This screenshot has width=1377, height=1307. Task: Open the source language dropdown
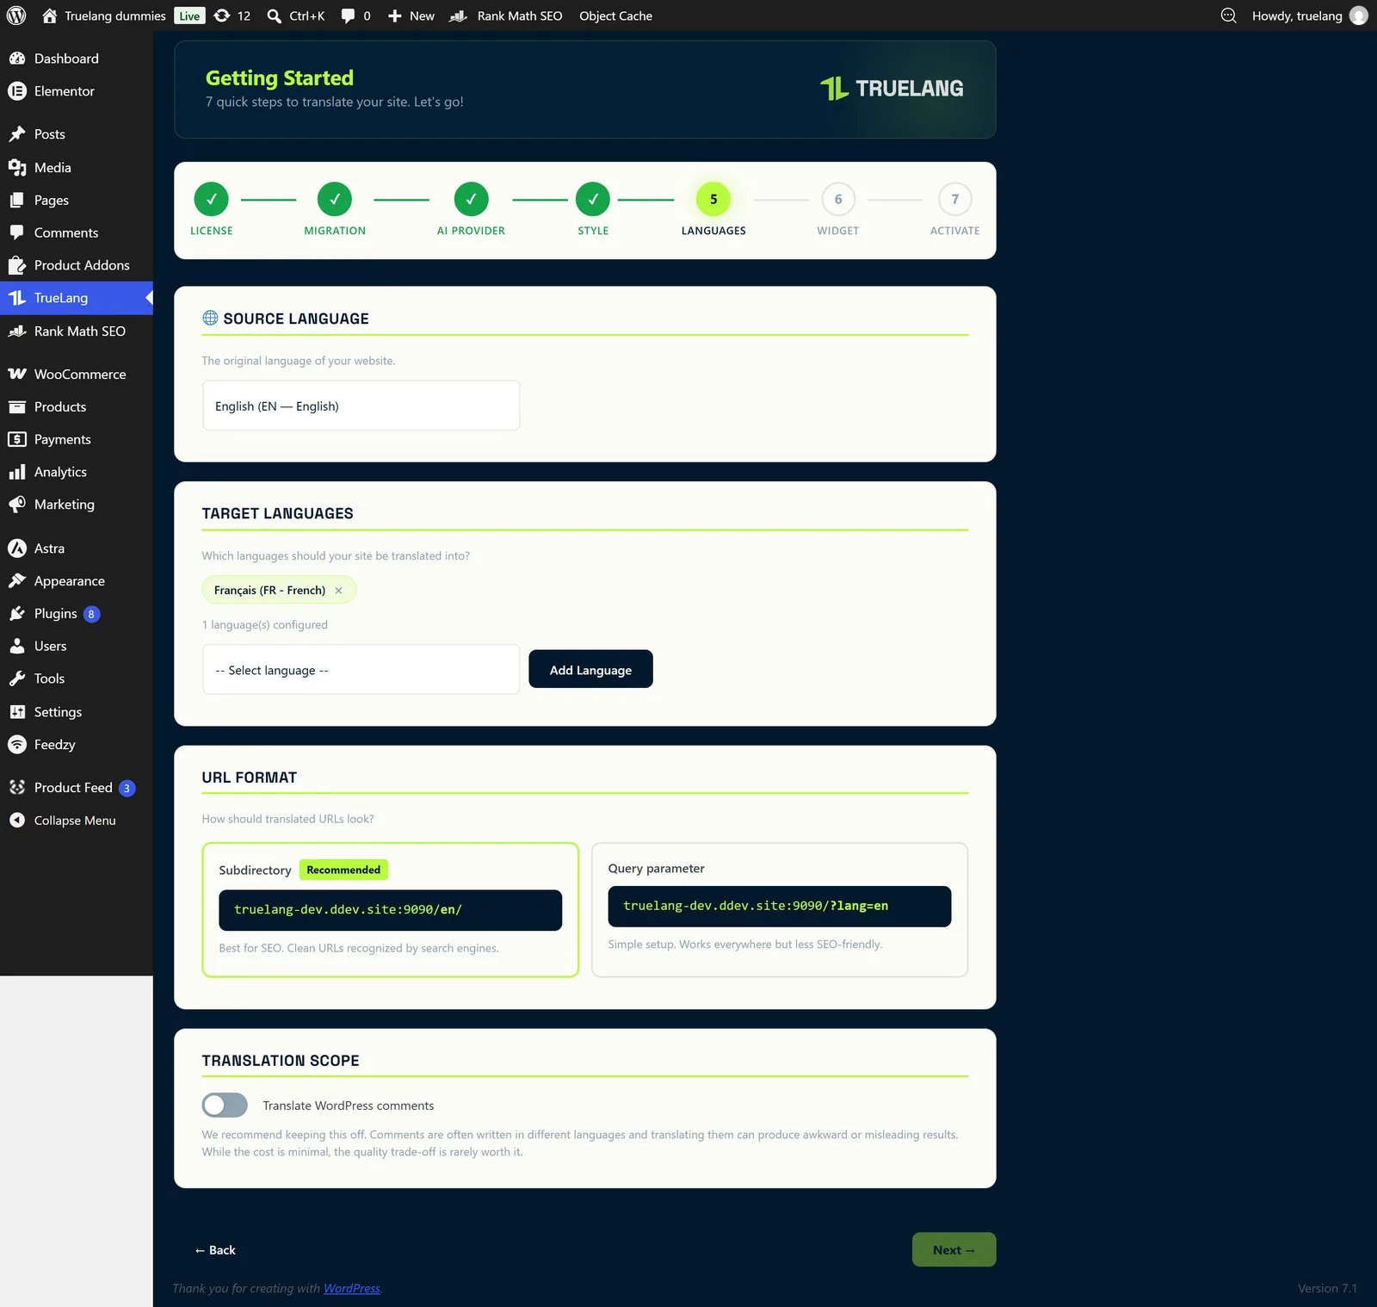361,406
